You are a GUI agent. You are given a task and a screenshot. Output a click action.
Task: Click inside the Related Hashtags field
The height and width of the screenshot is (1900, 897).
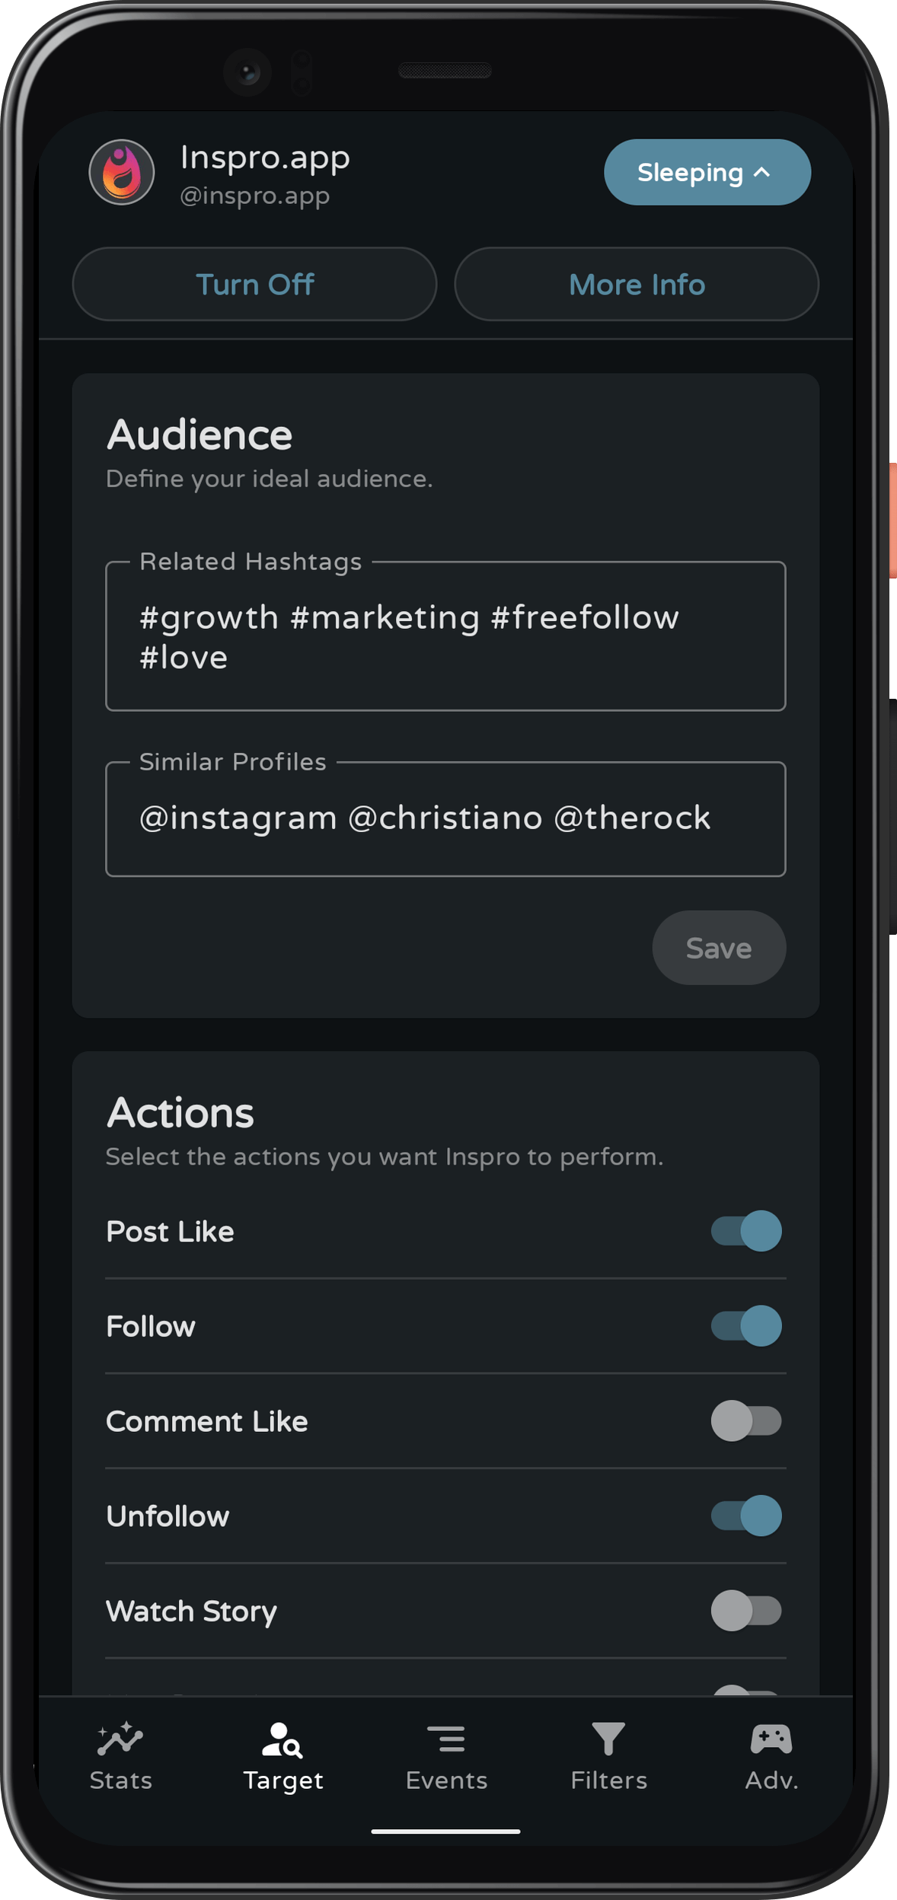point(445,637)
